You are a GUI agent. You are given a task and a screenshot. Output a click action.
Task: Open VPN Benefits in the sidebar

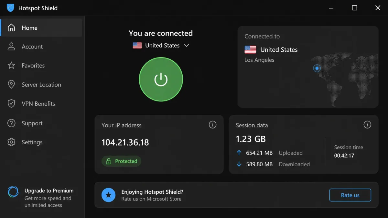[41, 104]
